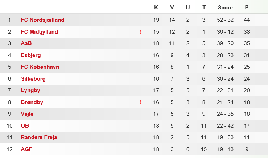
Task: Open the FC Nordsjælland team link
Action: 42,20
